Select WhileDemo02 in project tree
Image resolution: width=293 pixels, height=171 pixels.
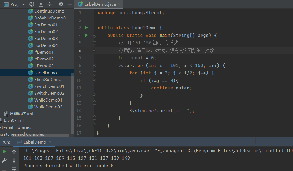tap(48, 107)
